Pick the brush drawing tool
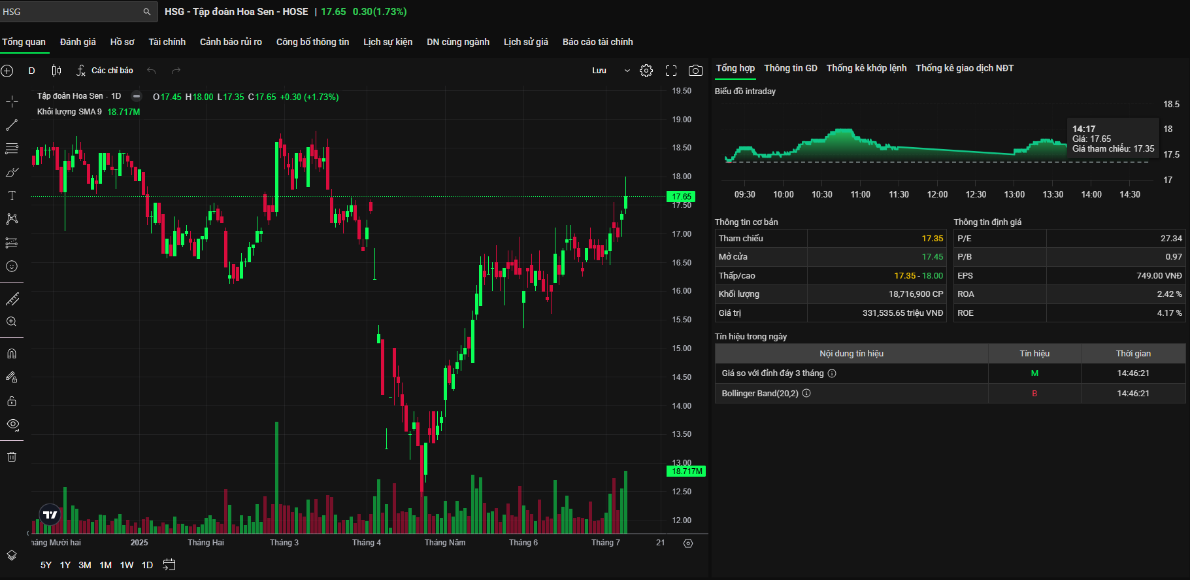Viewport: 1190px width, 580px height. click(x=12, y=172)
